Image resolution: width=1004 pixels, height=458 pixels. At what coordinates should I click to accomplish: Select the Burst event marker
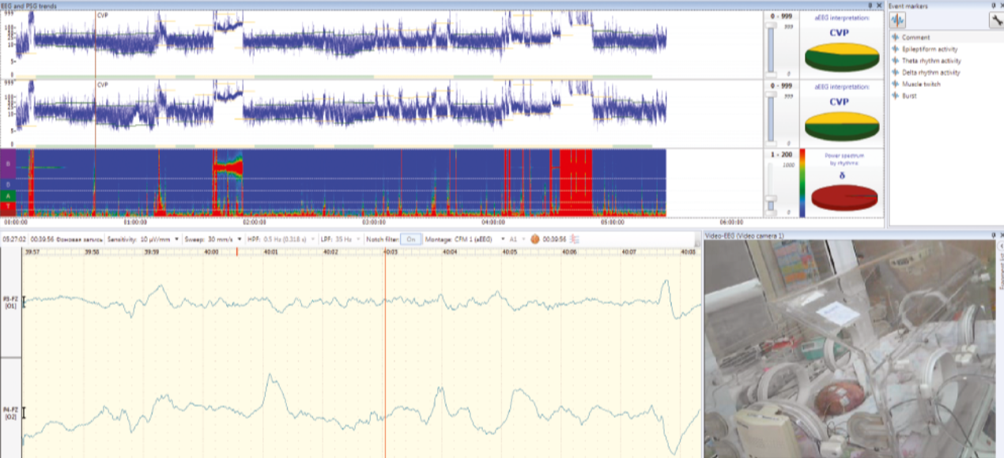(x=909, y=96)
